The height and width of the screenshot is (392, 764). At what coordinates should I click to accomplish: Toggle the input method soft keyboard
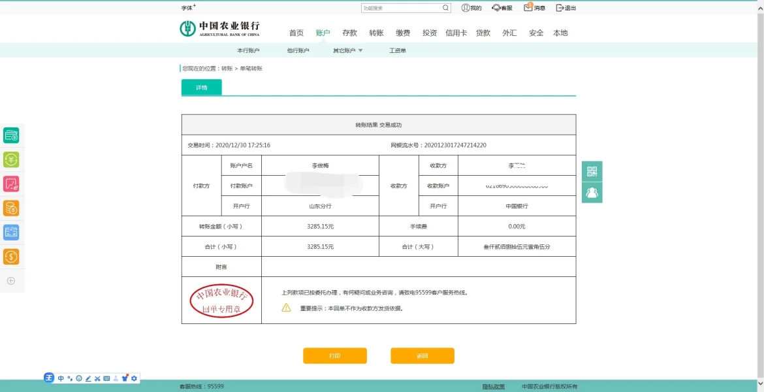[x=106, y=378]
